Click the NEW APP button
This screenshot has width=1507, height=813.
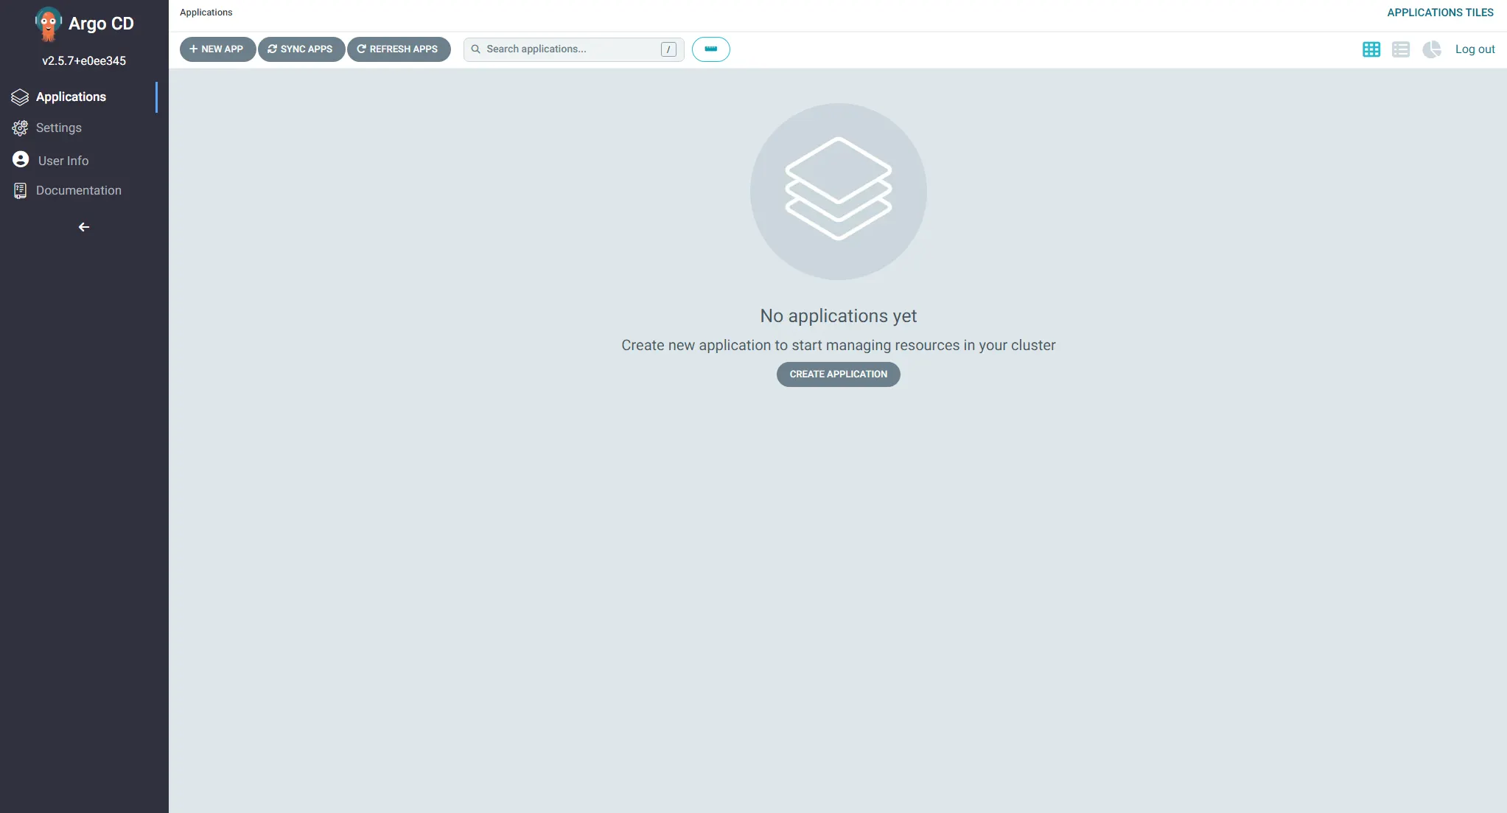point(217,49)
